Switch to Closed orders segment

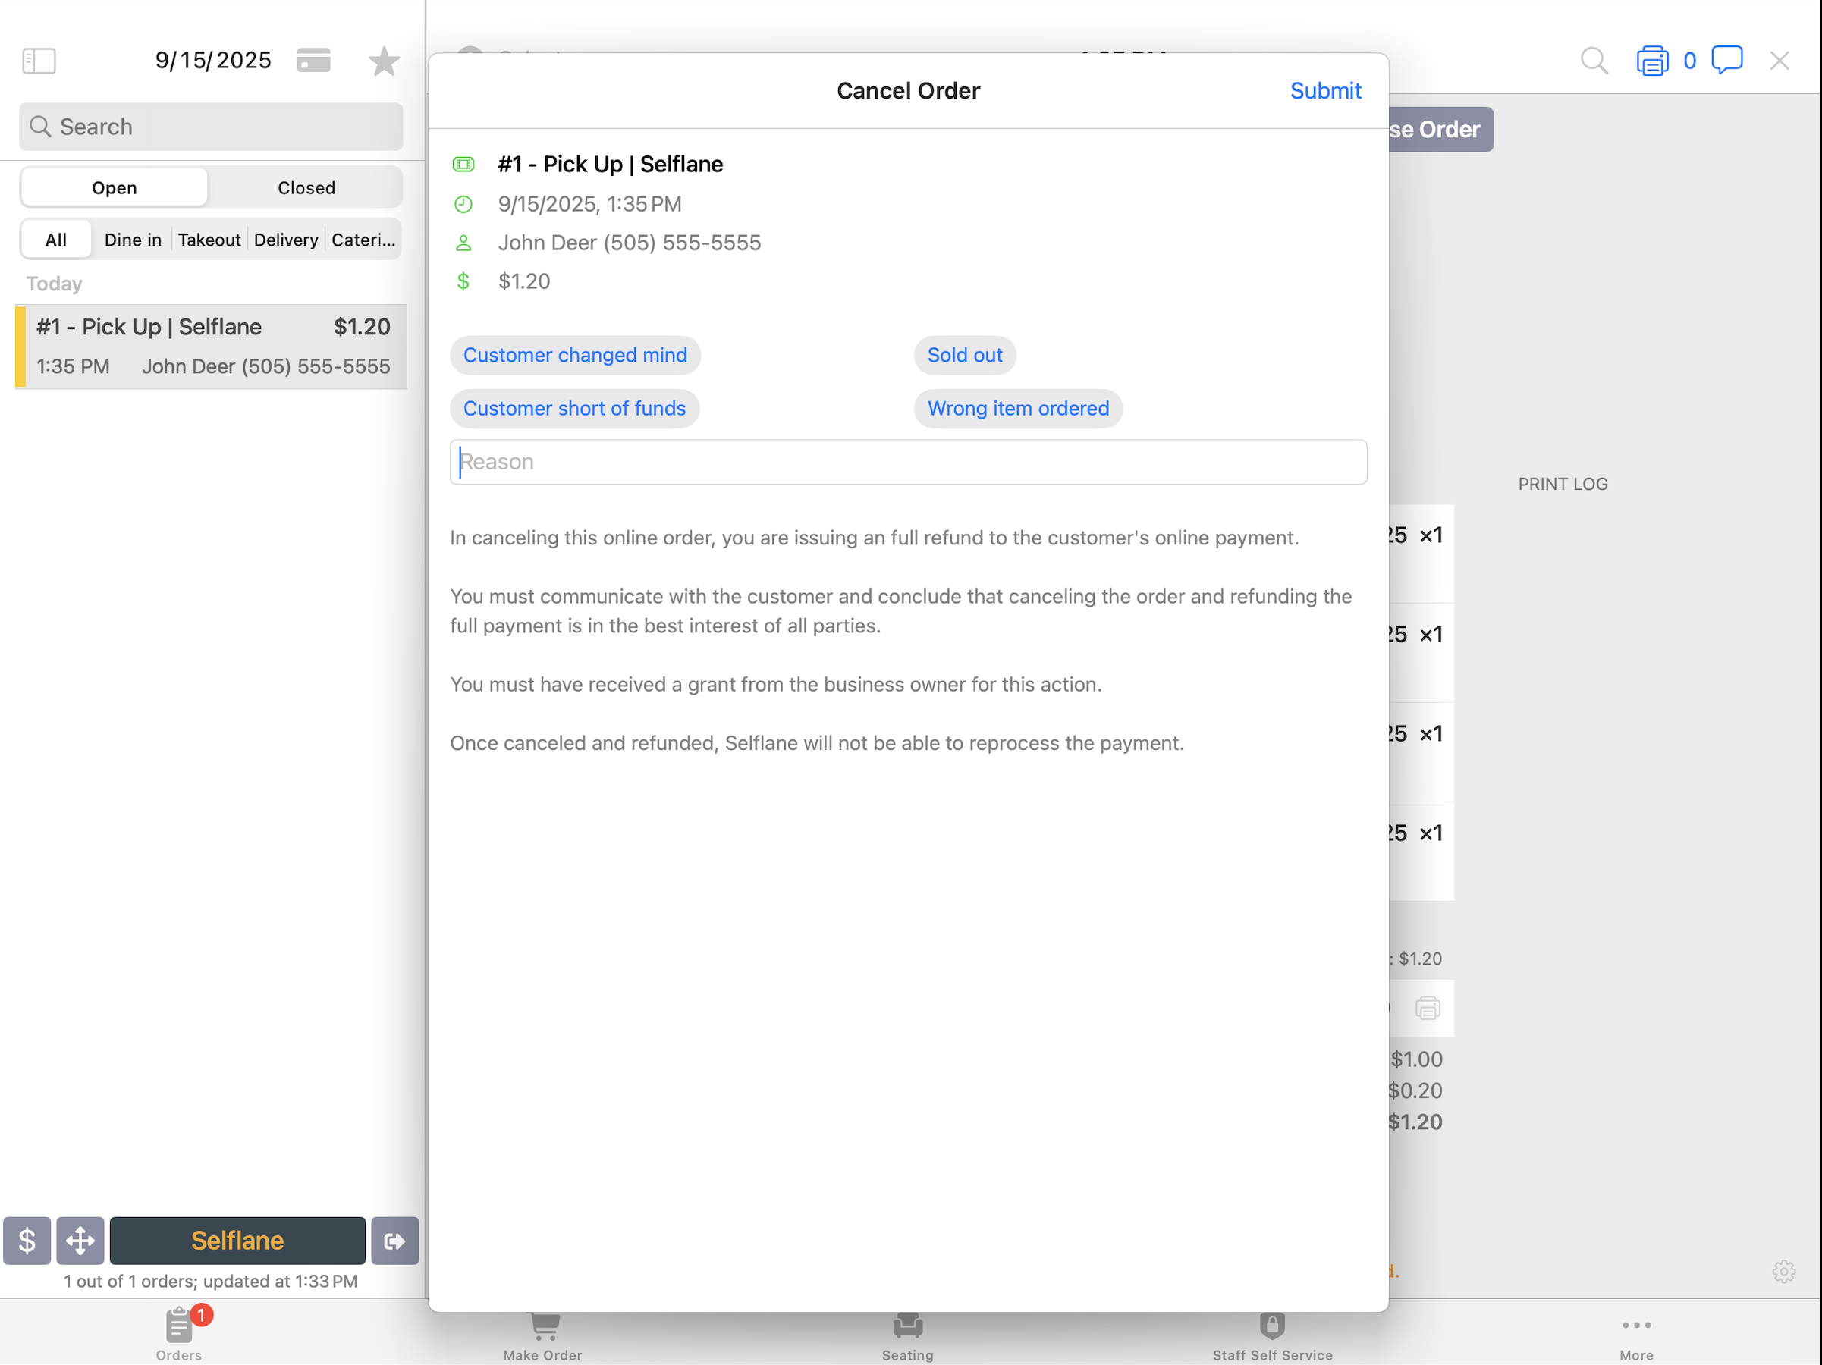click(306, 188)
